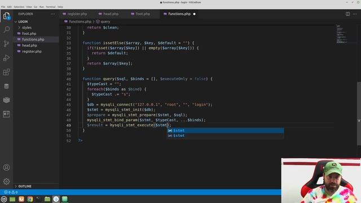Image resolution: width=361 pixels, height=203 pixels.
Task: Click the errors and warnings status indicator
Action: (11, 192)
